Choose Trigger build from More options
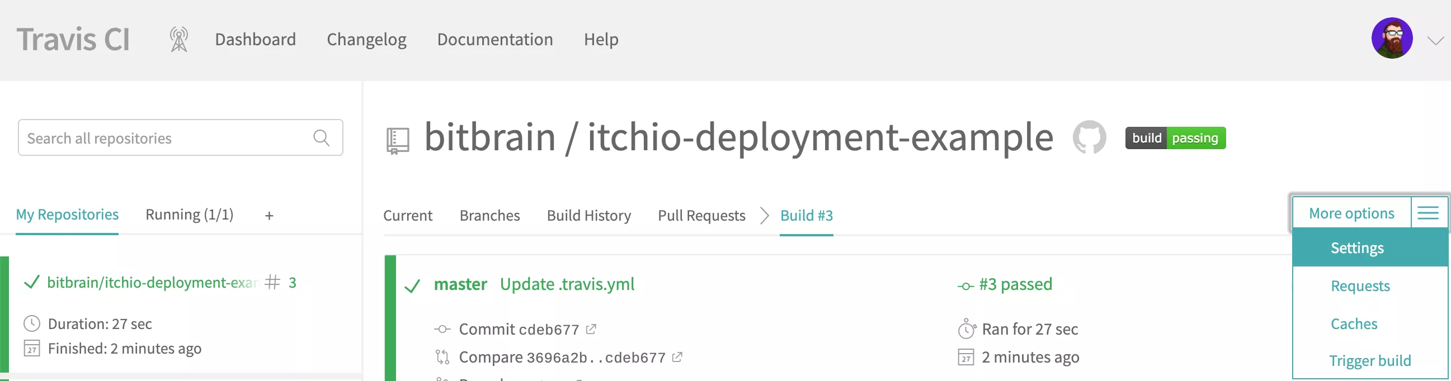1451x381 pixels. [x=1370, y=360]
